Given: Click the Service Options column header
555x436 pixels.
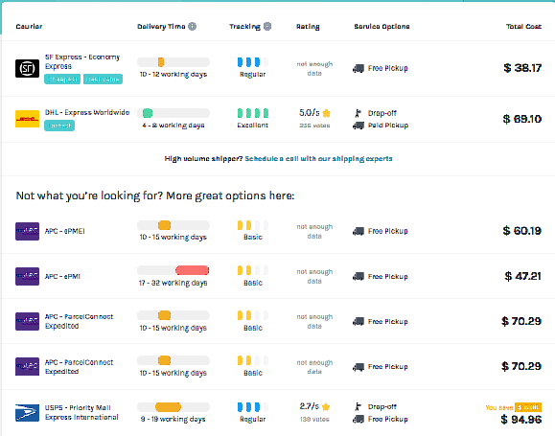Looking at the screenshot, I should (x=382, y=26).
